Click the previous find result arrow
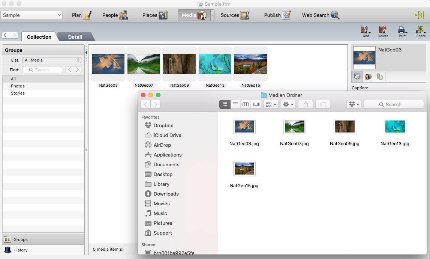This screenshot has width=430, height=259. point(69,70)
